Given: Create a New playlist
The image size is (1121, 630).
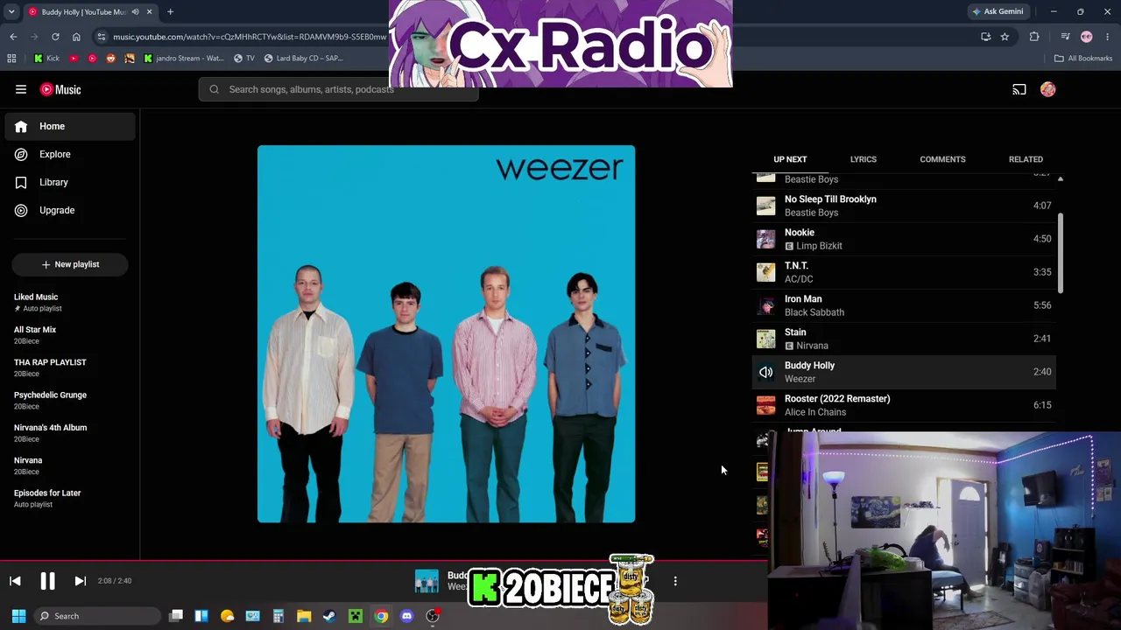Looking at the screenshot, I should [x=70, y=264].
